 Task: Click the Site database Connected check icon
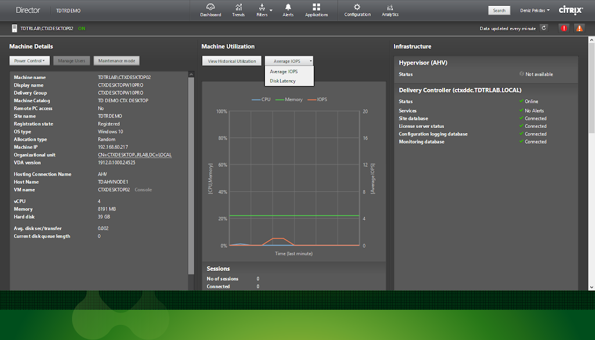point(521,119)
